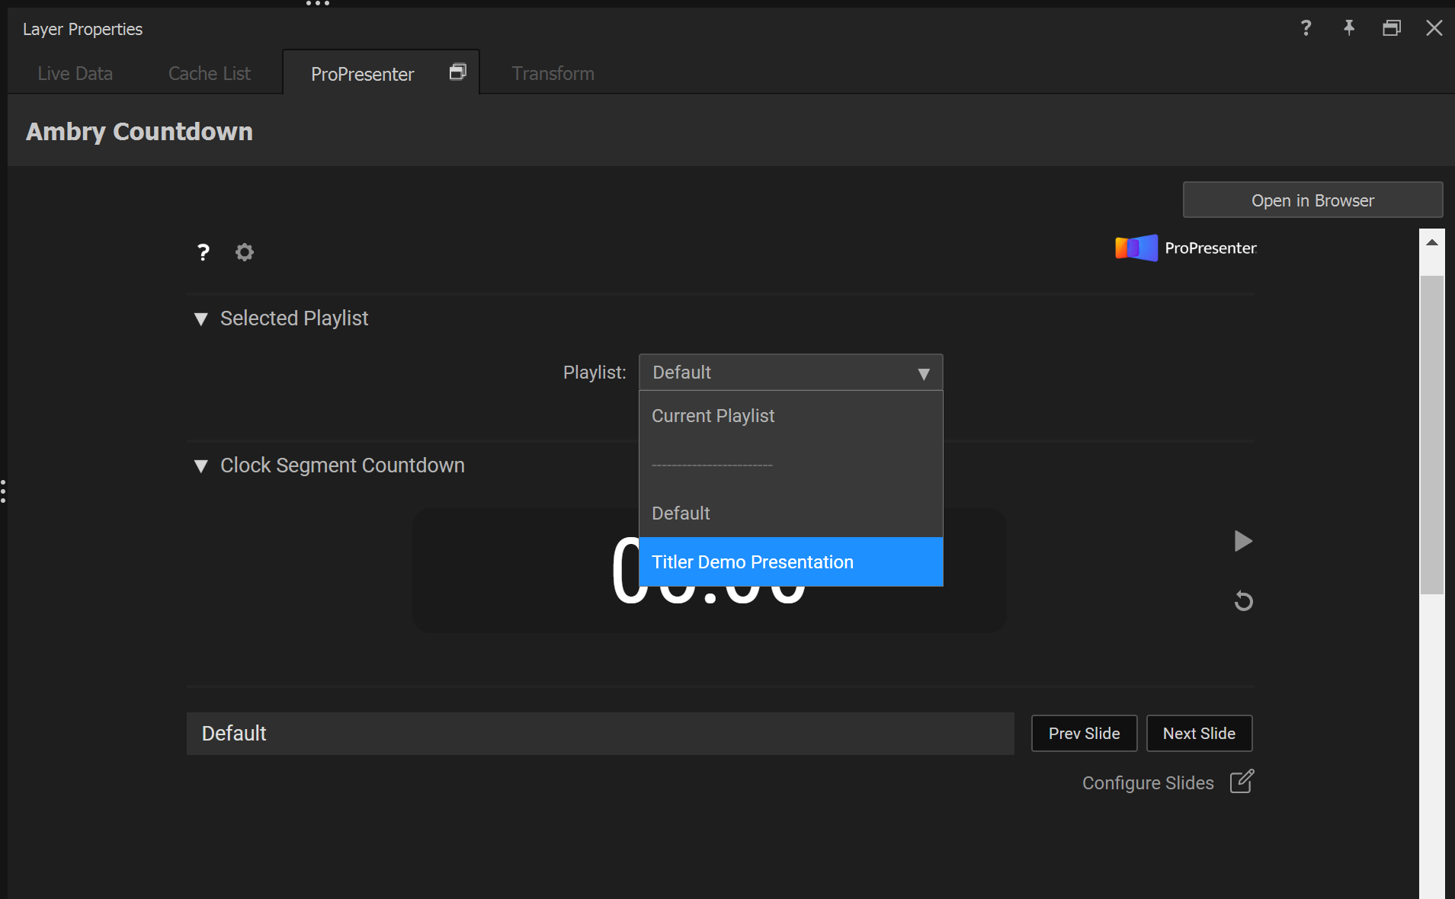Open the Configure Slides editor icon
This screenshot has height=899, width=1455.
coord(1241,782)
